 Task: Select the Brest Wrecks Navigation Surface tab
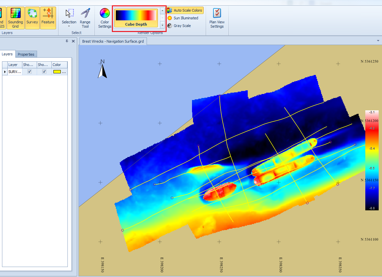click(113, 41)
